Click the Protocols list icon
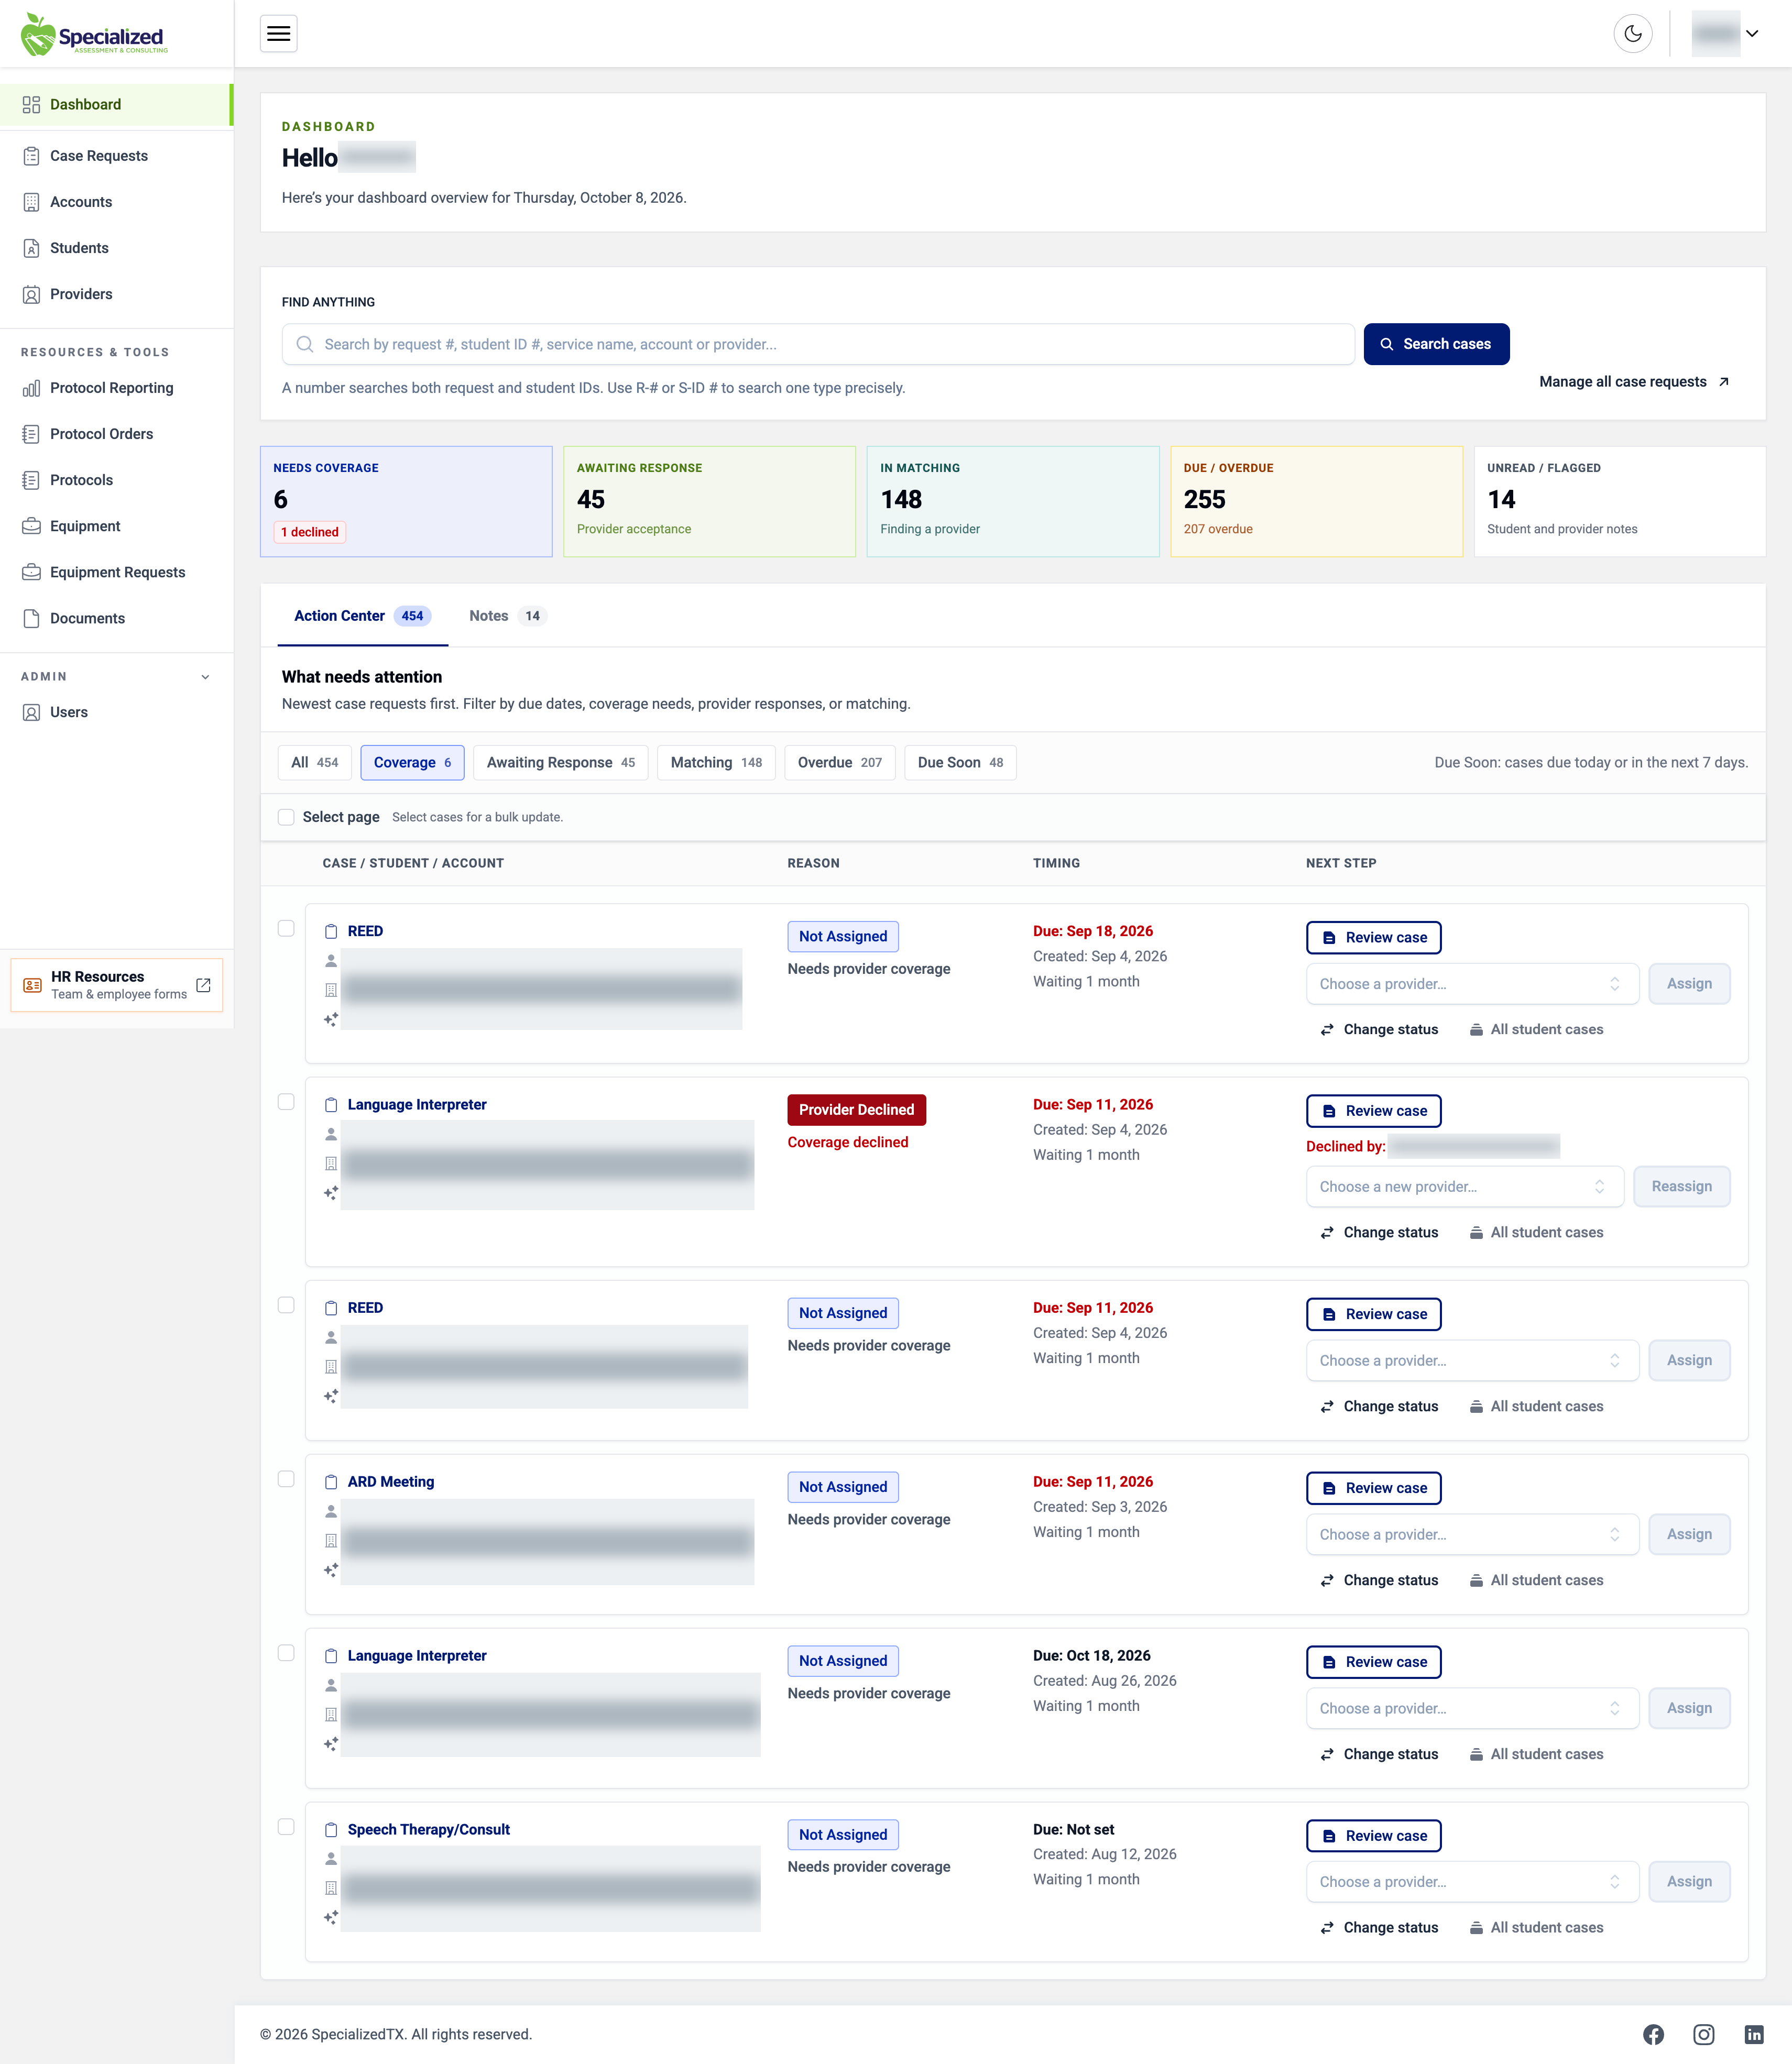 [31, 480]
